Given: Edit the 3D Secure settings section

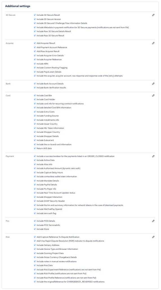Looking at the screenshot, I should 153,15.
